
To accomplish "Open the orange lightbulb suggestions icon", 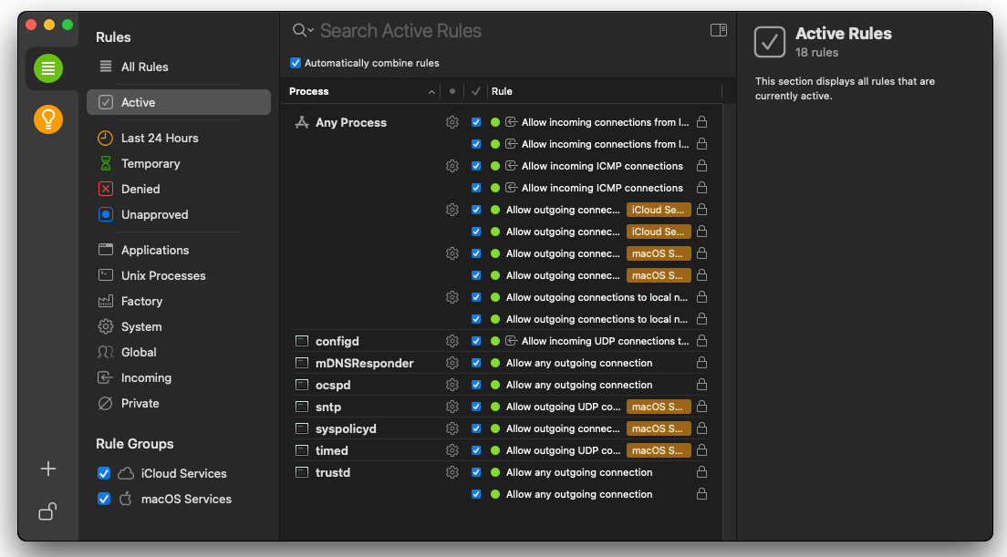I will pyautogui.click(x=48, y=119).
